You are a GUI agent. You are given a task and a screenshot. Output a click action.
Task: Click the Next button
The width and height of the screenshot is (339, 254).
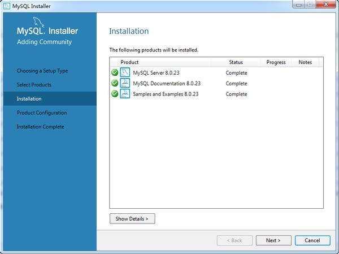[273, 240]
